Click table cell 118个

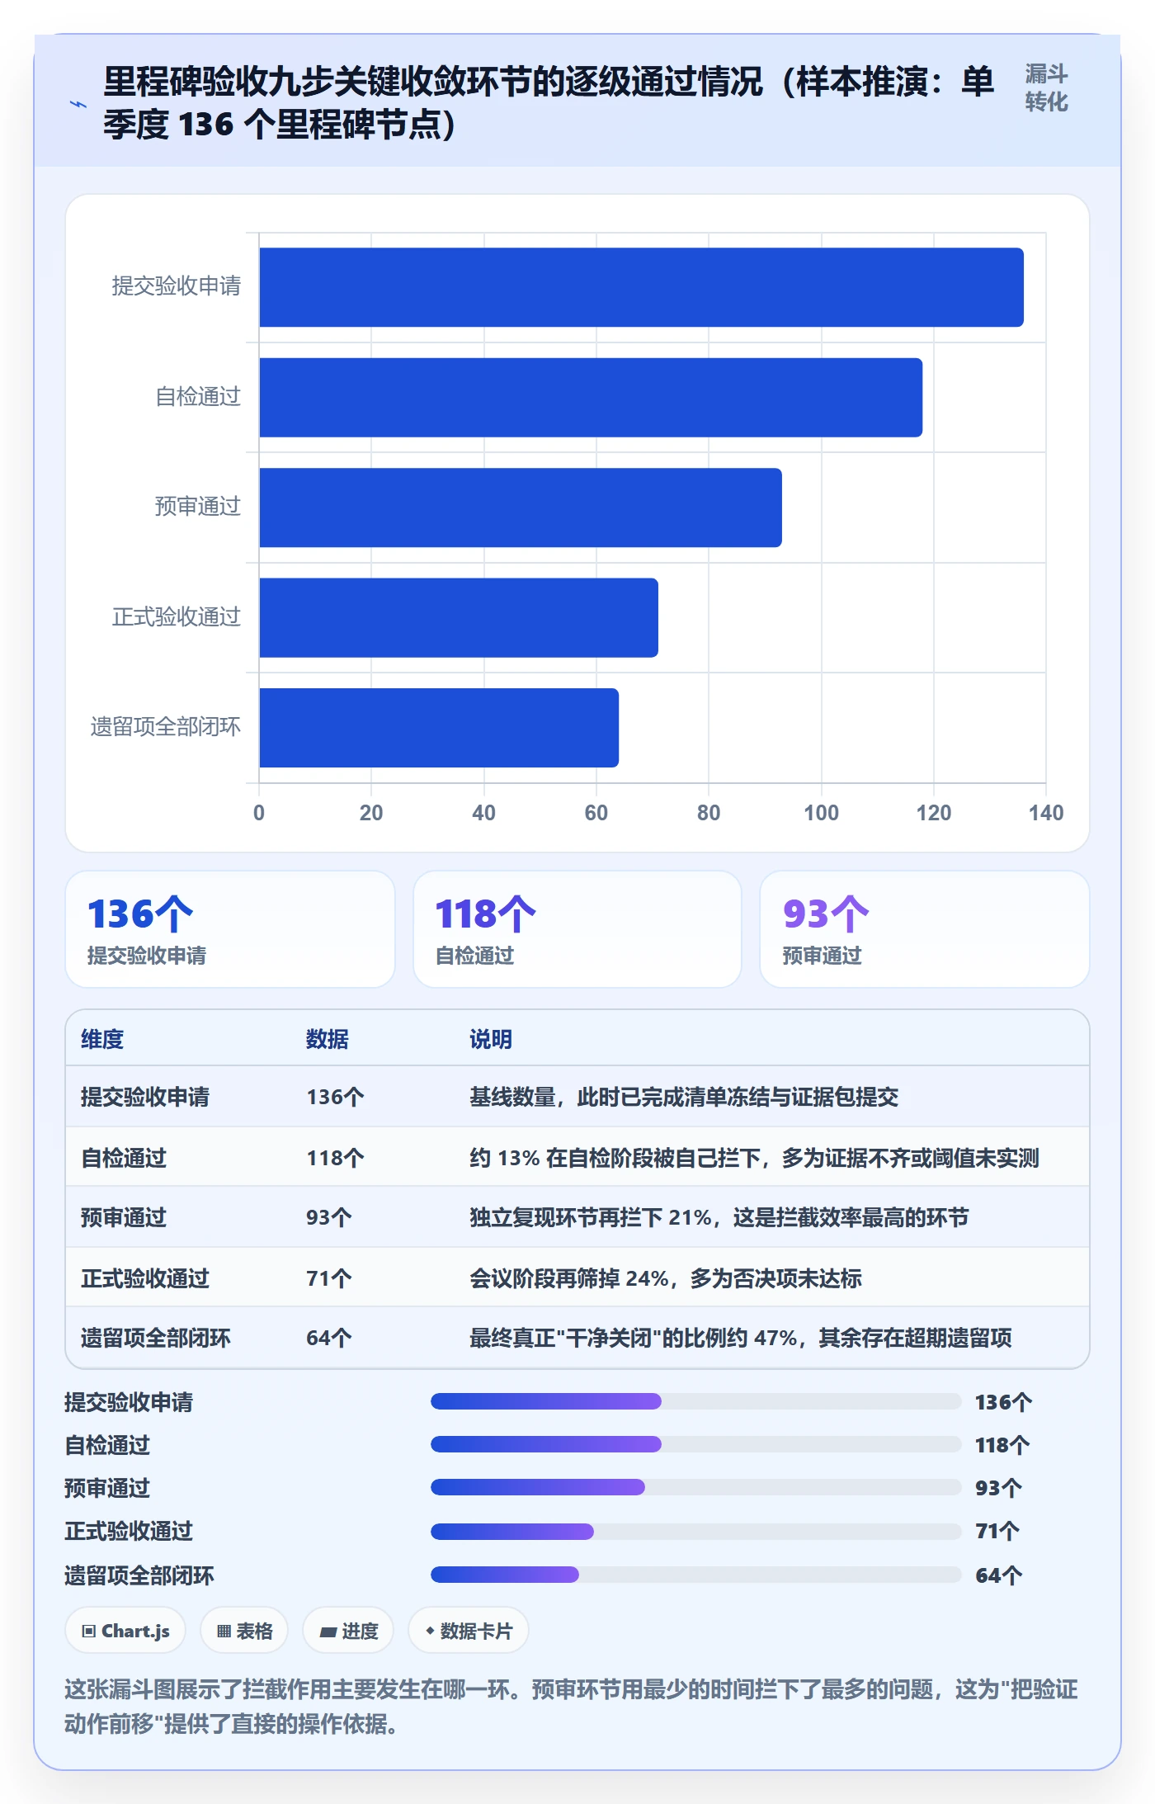[335, 1158]
